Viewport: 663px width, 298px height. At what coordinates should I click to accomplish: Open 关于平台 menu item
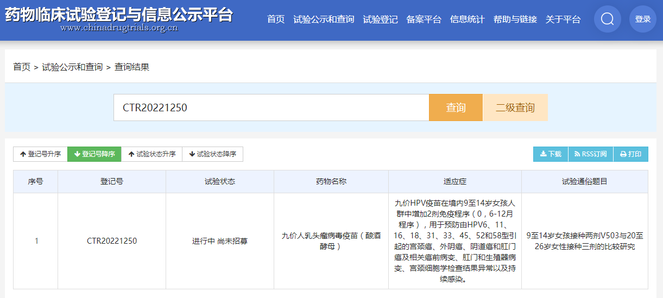coord(563,20)
